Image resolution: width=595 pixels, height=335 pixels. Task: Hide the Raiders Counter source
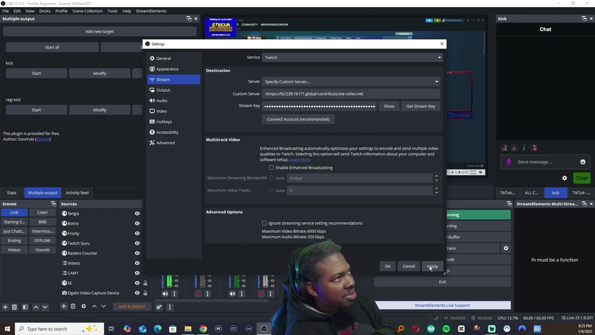[137, 253]
